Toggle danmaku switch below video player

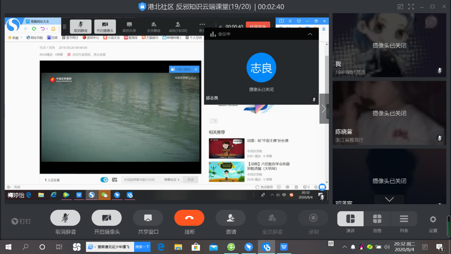coord(104,180)
